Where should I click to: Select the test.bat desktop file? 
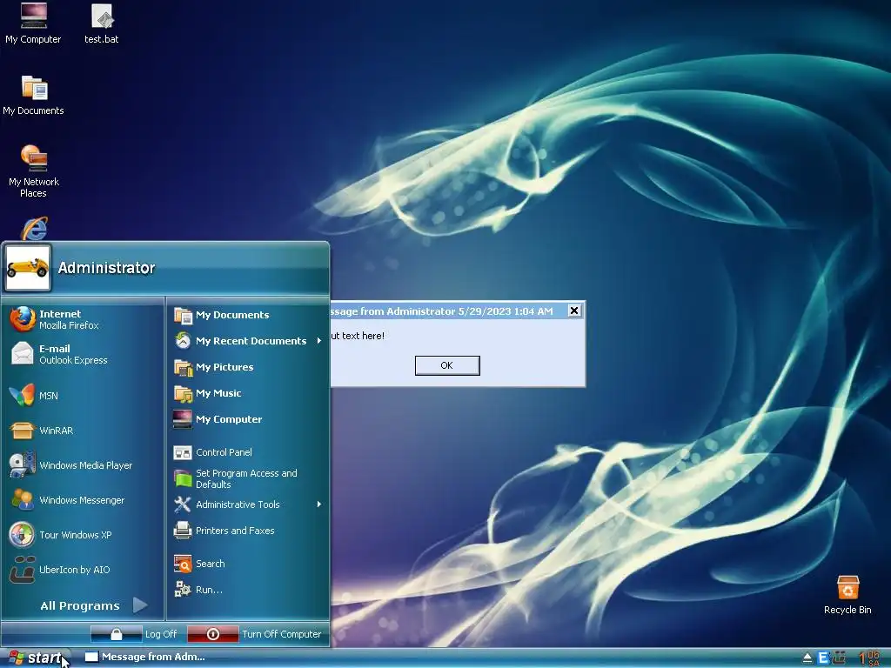(x=102, y=23)
